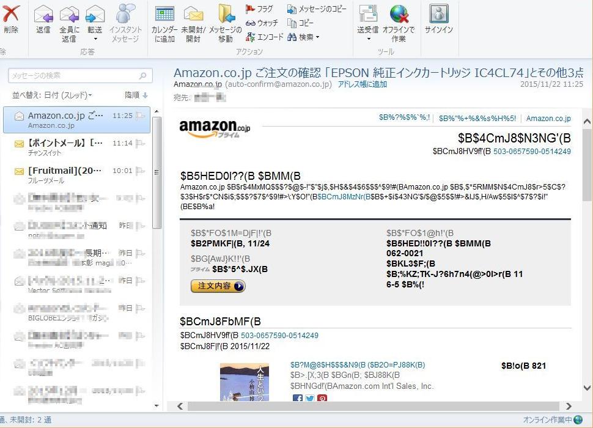Click the book title link $B?M@8$H
593x428 pixels.
pyautogui.click(x=358, y=365)
